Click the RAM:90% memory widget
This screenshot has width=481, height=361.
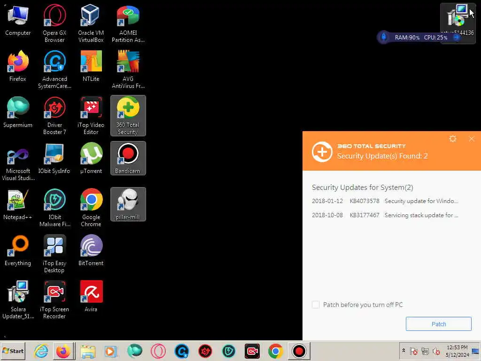click(407, 38)
